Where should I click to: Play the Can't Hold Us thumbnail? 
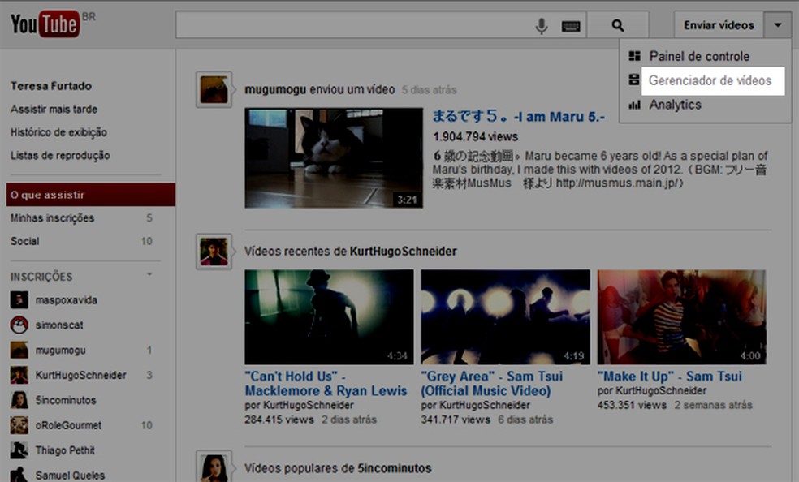[x=329, y=316]
